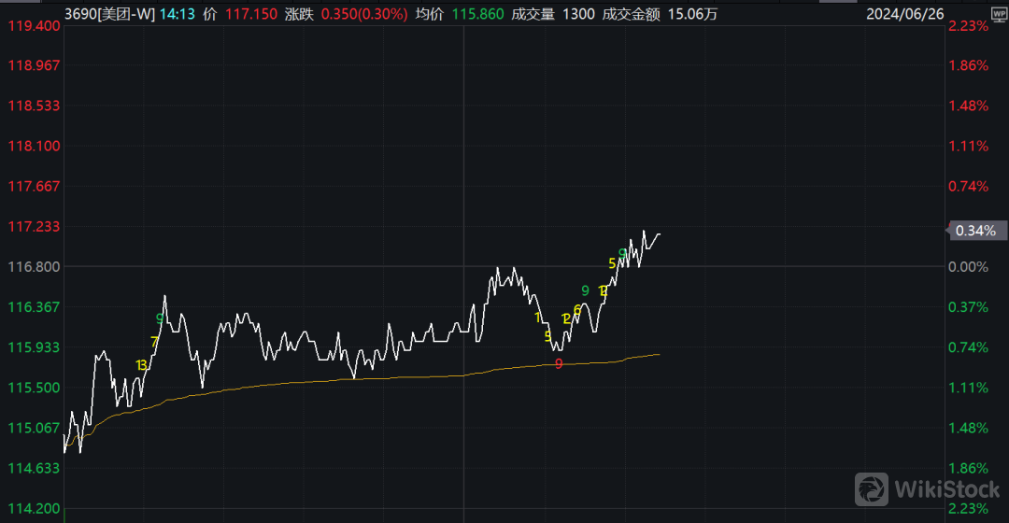Click the 115.500 green price axis label

click(x=34, y=388)
